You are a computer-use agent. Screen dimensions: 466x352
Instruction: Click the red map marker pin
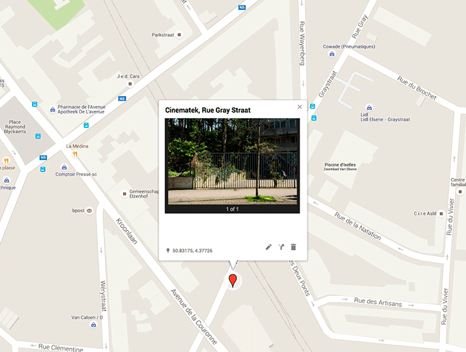(233, 281)
